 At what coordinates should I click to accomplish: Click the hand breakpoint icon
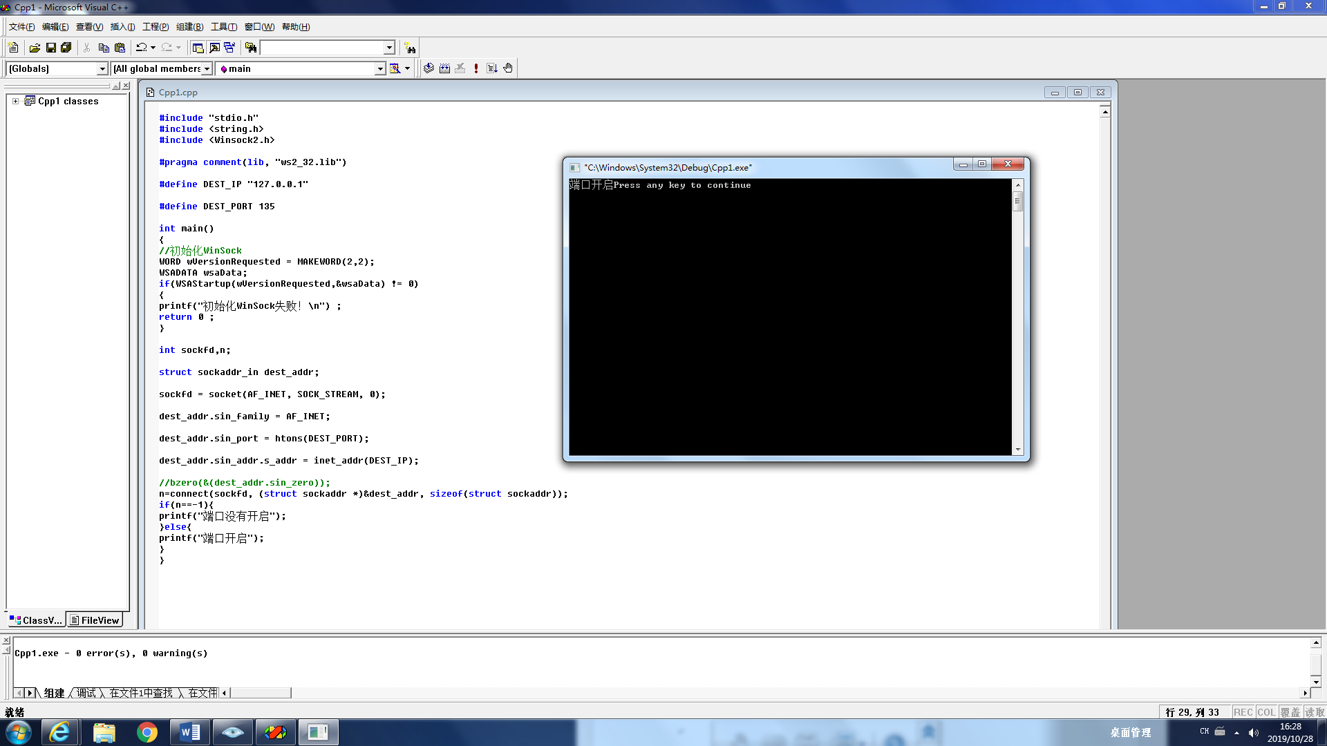pyautogui.click(x=508, y=68)
